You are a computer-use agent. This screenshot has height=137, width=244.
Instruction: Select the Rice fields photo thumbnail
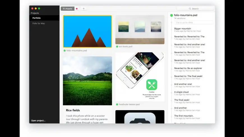tap(88, 81)
